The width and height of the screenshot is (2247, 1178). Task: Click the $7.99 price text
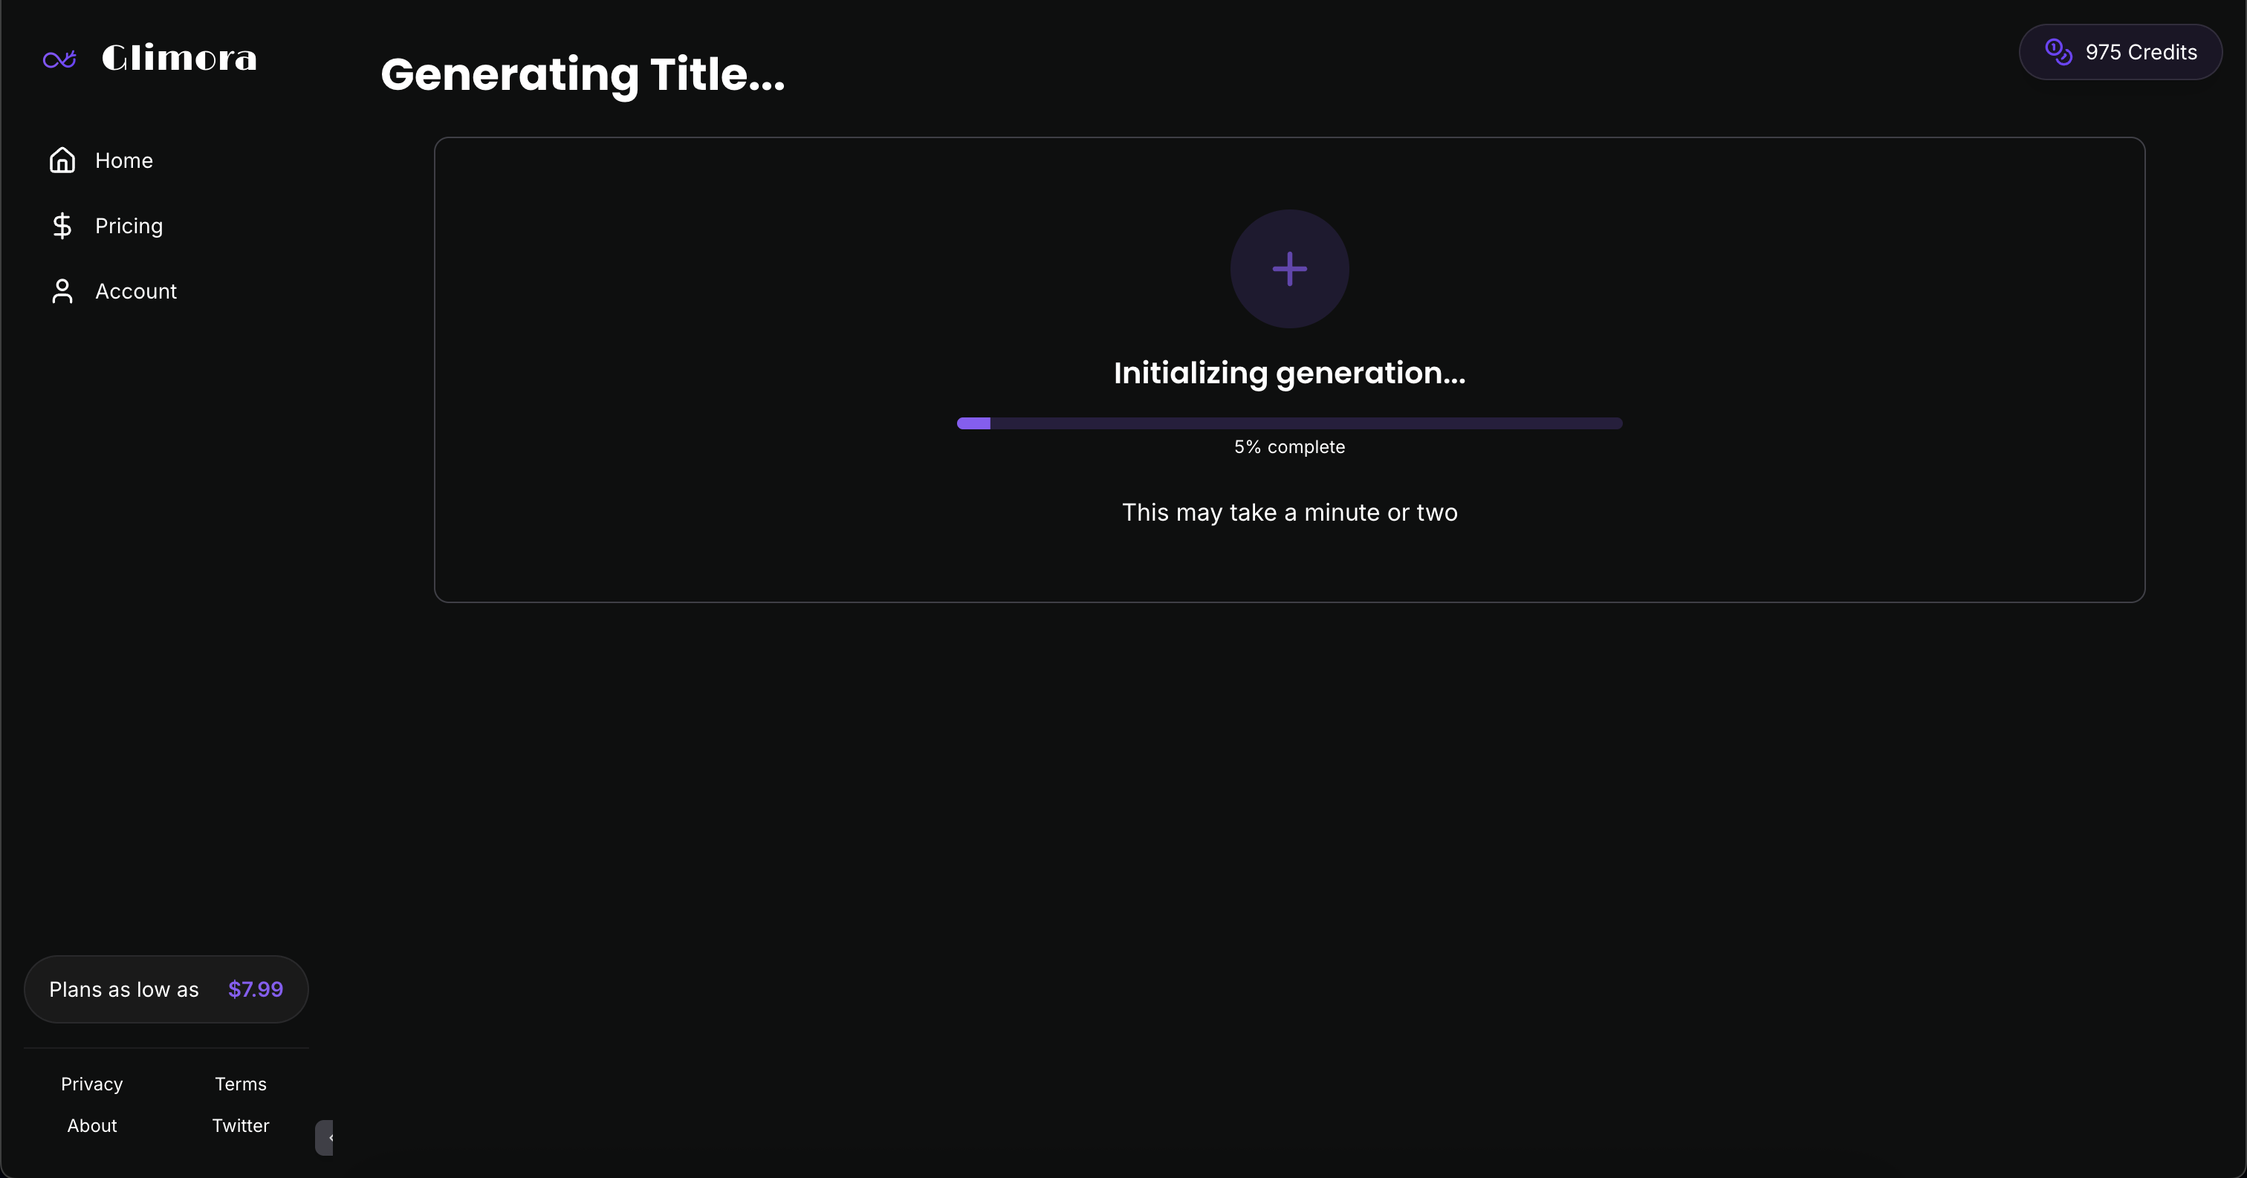click(256, 989)
